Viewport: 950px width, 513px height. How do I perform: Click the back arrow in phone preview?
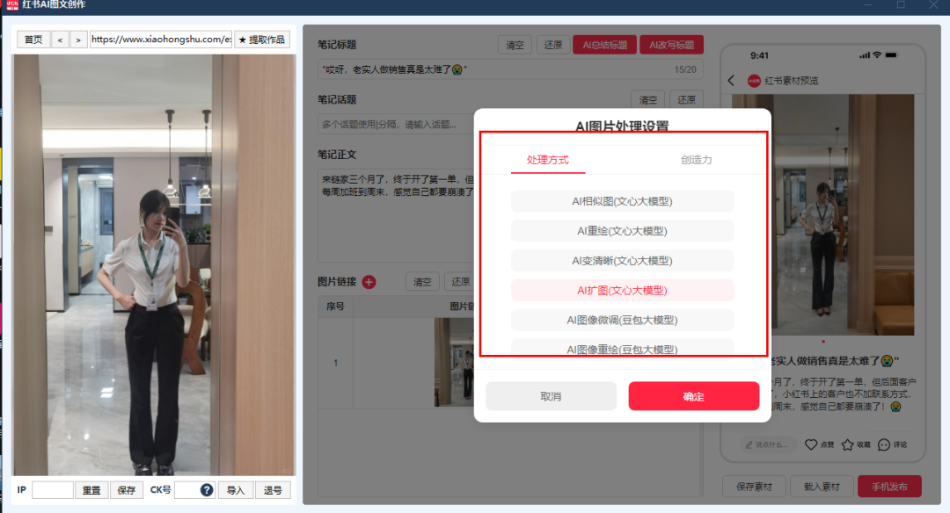tap(731, 81)
